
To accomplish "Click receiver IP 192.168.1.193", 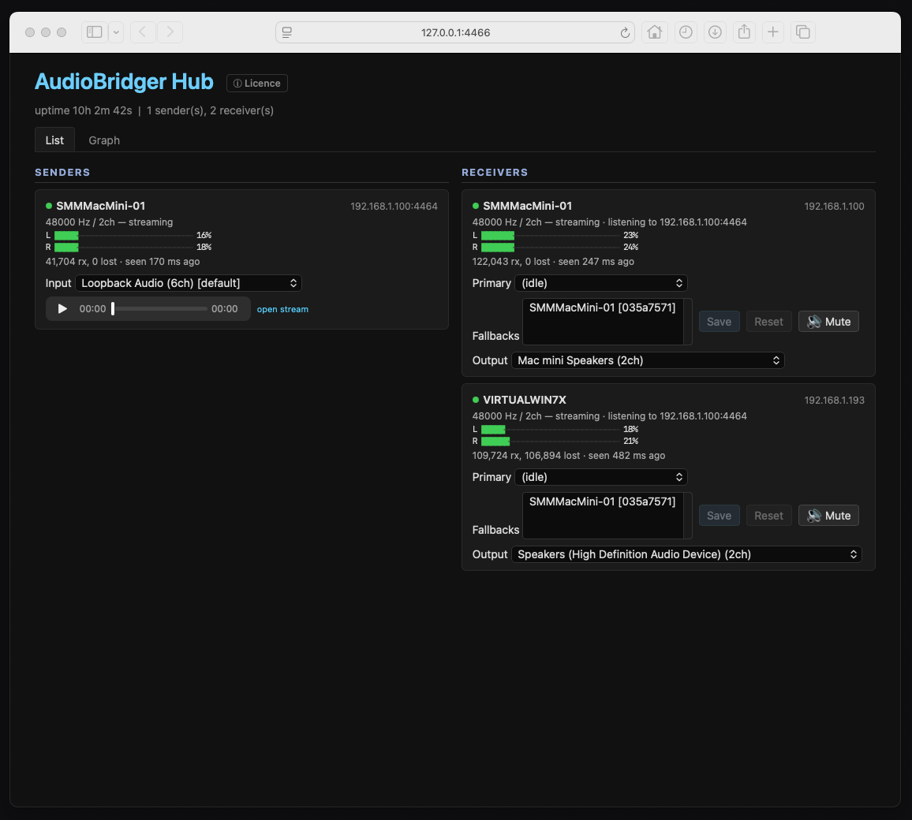I will tap(834, 401).
